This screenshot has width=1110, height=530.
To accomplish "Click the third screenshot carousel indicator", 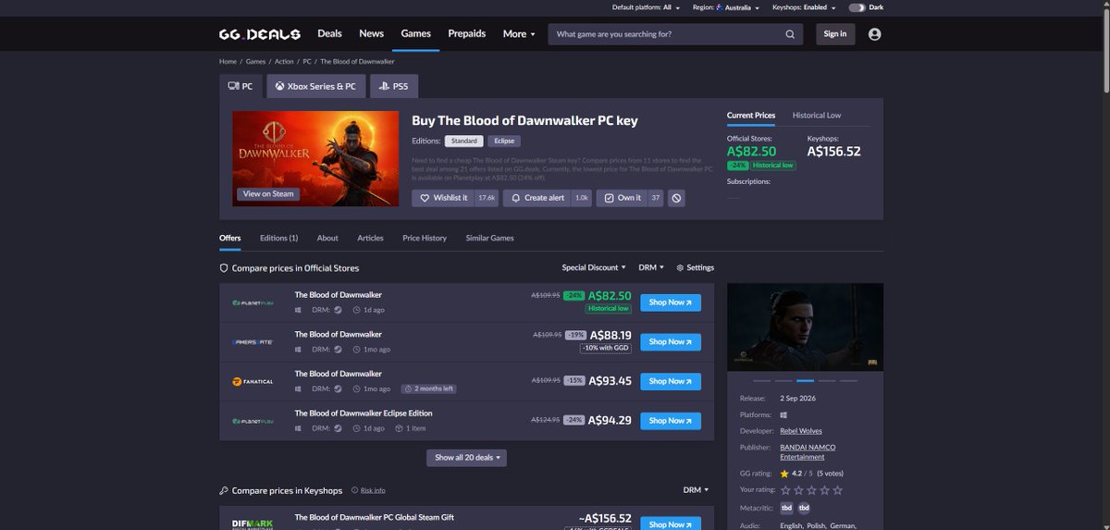I will [805, 380].
